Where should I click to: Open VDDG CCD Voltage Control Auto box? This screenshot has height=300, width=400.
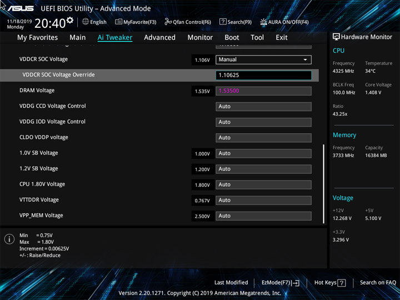point(263,106)
